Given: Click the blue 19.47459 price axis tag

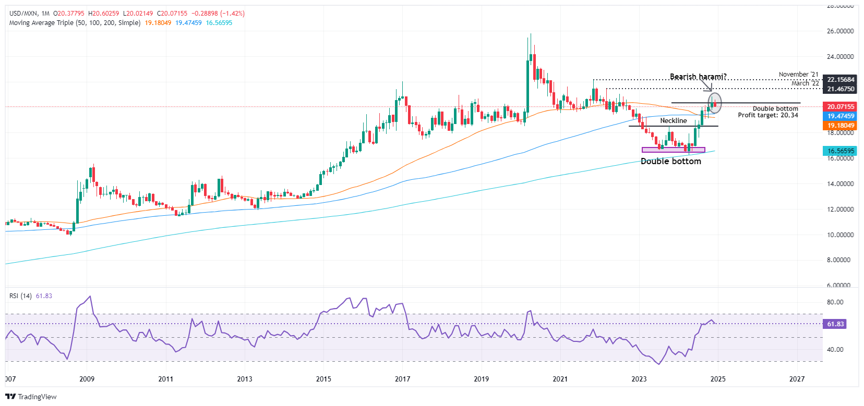Looking at the screenshot, I should click(840, 116).
